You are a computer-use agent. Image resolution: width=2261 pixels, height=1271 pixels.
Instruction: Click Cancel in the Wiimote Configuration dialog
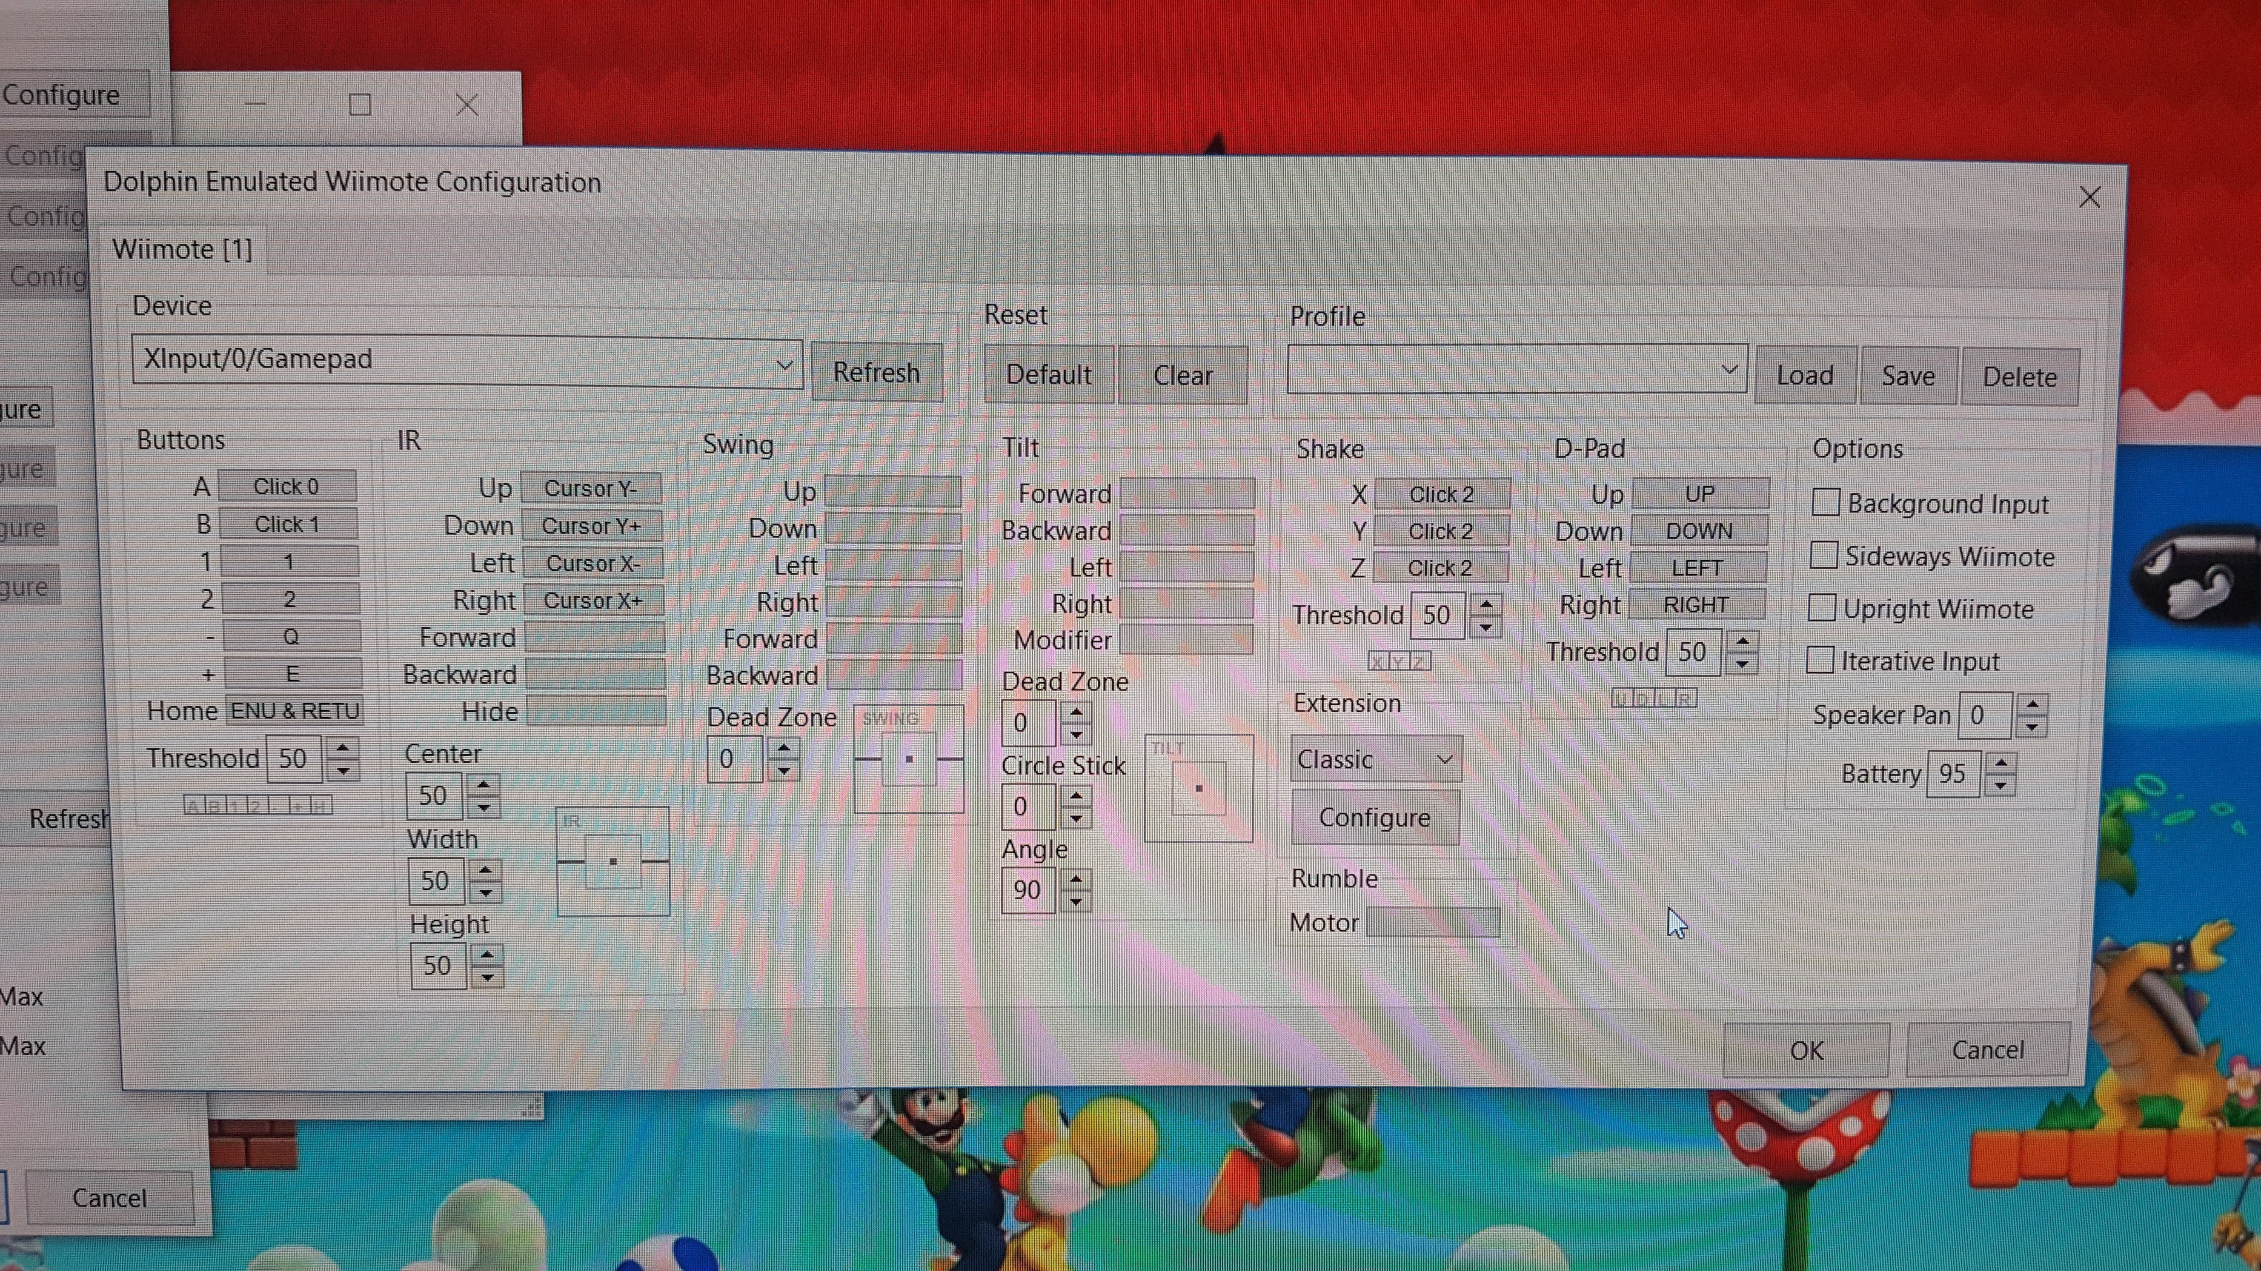coord(1988,1049)
